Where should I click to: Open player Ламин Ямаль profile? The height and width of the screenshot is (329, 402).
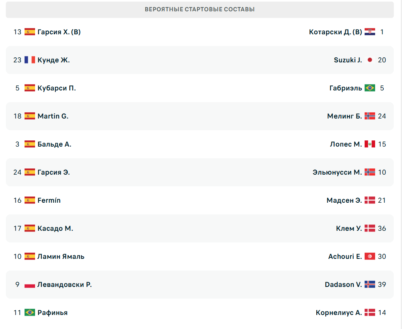pos(61,256)
